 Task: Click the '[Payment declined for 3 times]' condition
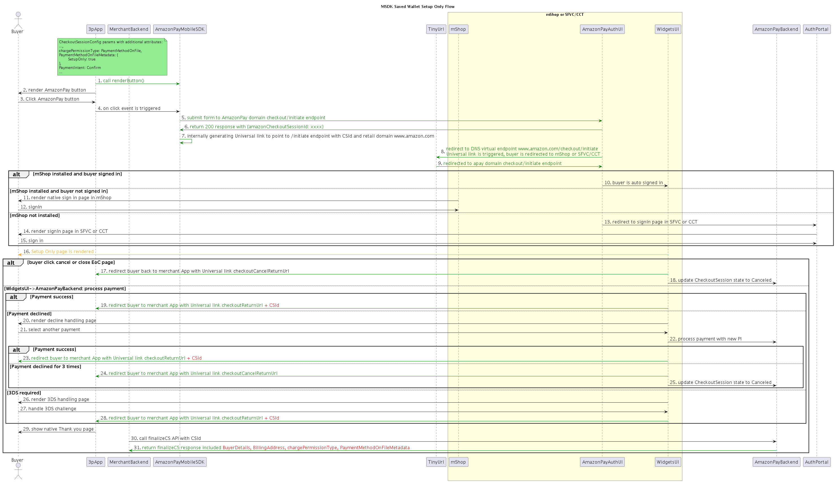tap(46, 366)
